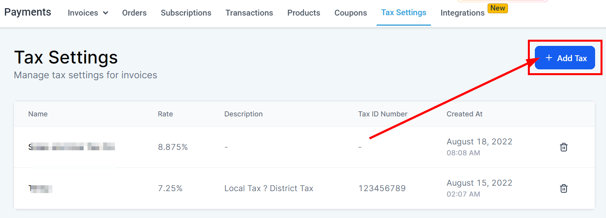Click the Created At column header

[465, 114]
